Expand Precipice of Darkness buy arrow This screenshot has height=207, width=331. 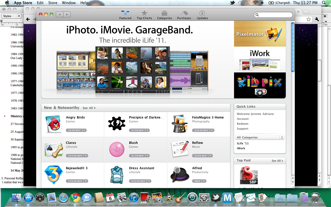click(147, 130)
